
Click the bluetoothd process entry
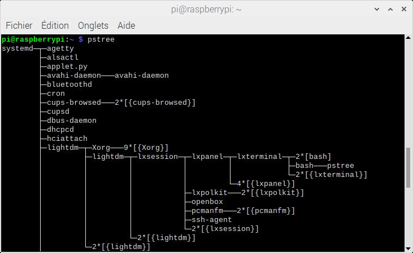tap(69, 85)
